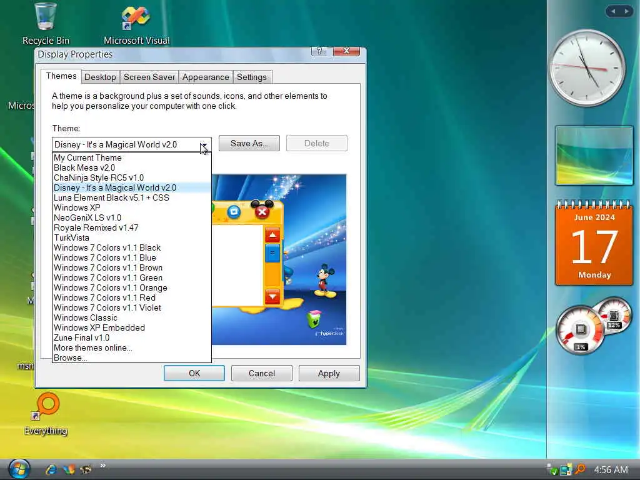
Task: Open the Start menu orb
Action: coord(19,469)
